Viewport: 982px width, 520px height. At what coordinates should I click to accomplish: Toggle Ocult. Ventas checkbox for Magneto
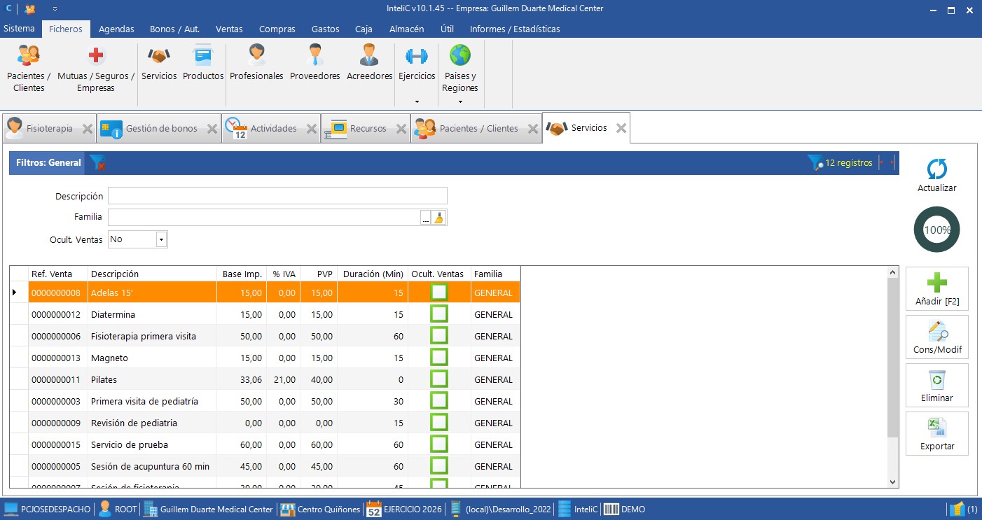click(x=439, y=358)
